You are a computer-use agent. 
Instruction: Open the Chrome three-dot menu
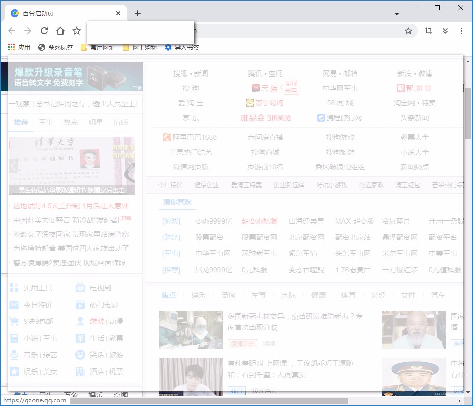pyautogui.click(x=461, y=31)
